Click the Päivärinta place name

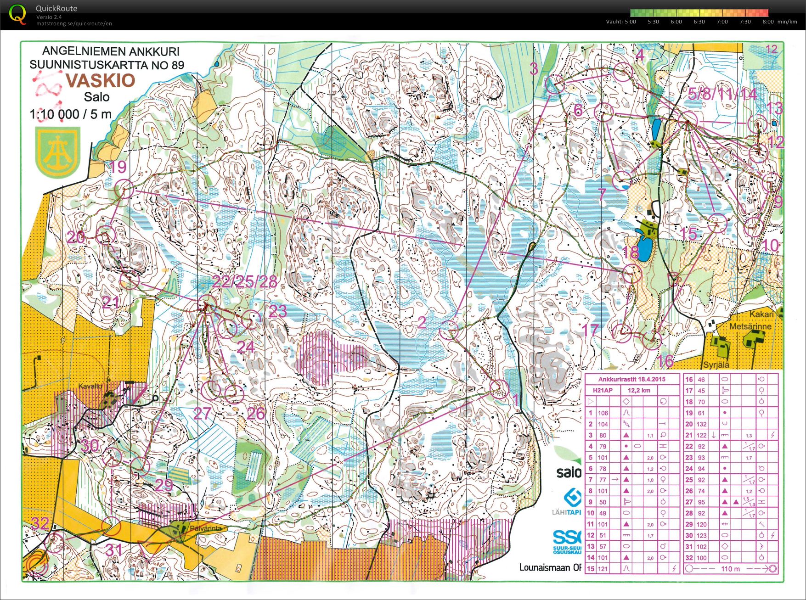pyautogui.click(x=206, y=528)
